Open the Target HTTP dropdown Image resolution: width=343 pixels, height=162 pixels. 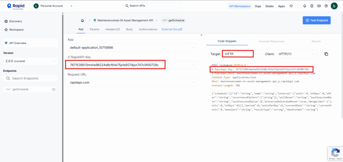click(242, 54)
